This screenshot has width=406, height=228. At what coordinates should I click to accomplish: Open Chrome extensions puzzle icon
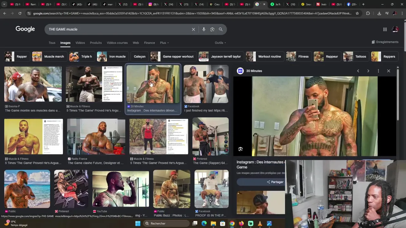tap(368, 13)
